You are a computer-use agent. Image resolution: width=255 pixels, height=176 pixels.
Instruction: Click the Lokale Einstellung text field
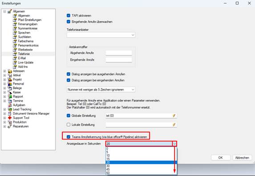[x=141, y=125]
